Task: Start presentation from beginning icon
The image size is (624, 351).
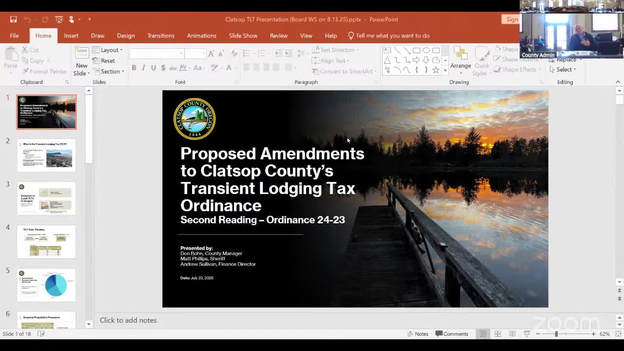Action: coord(59,19)
